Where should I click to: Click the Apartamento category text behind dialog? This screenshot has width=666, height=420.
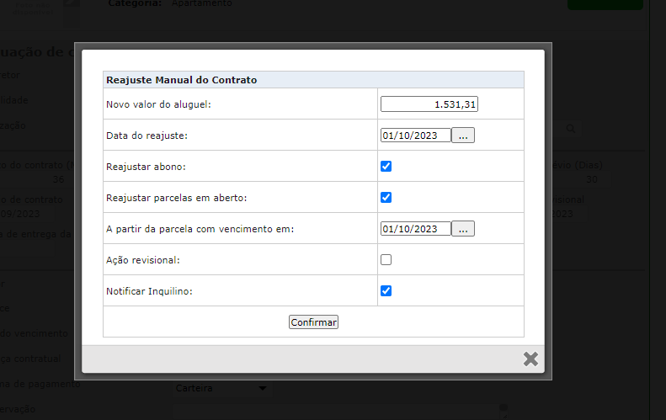coord(202,3)
